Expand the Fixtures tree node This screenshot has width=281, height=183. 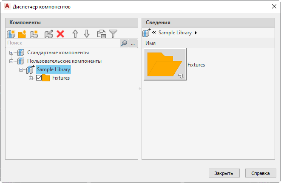31,78
